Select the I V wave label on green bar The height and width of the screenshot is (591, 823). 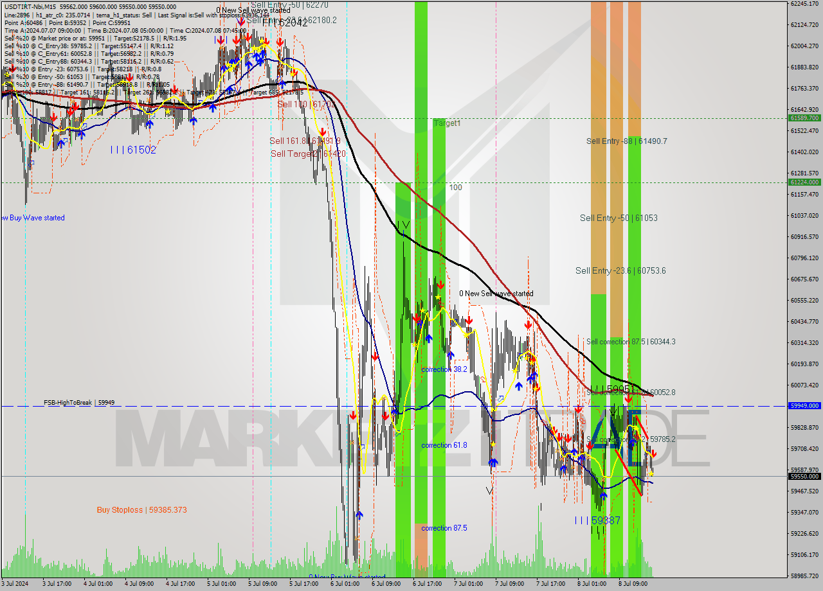(x=402, y=225)
